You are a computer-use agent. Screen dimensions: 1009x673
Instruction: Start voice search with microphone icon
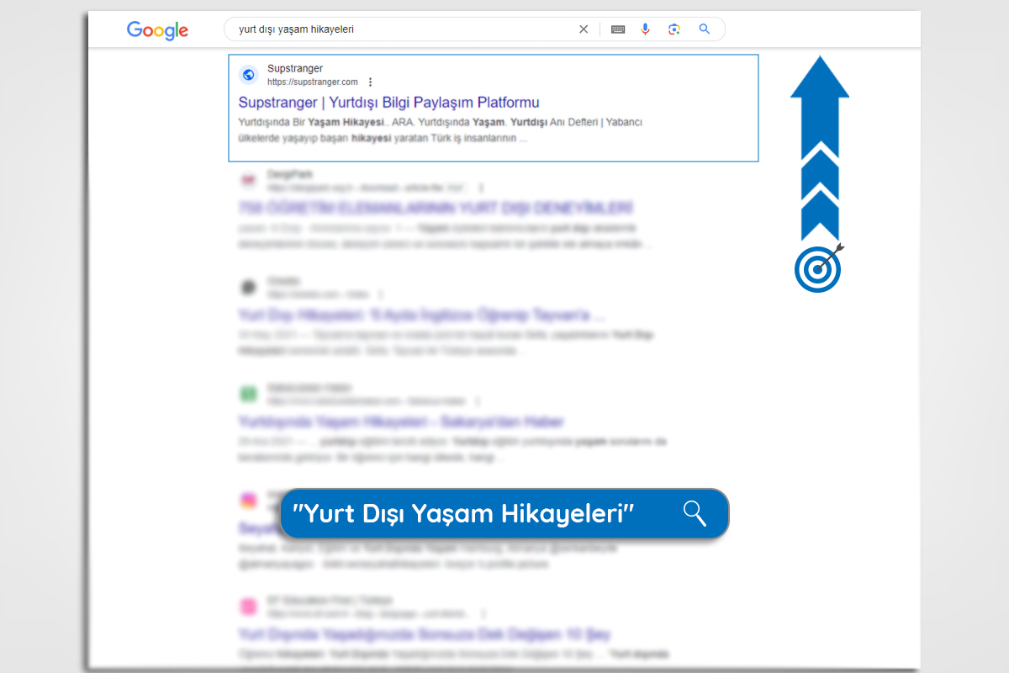pyautogui.click(x=645, y=29)
